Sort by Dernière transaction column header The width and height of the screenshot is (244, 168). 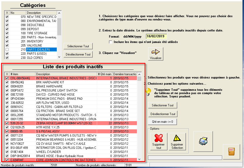125,74
